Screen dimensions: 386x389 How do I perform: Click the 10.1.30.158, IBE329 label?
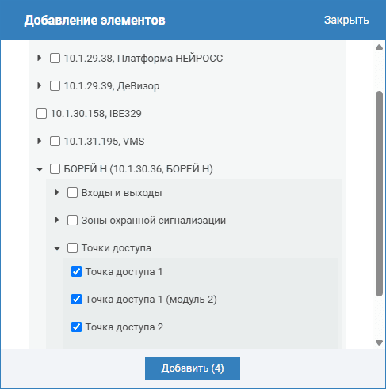96,114
